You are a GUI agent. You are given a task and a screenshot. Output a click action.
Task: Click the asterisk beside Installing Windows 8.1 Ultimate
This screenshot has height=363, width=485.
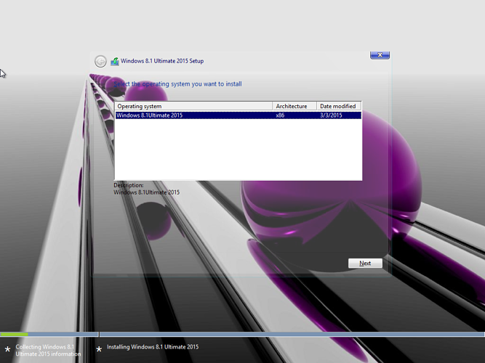click(x=99, y=350)
